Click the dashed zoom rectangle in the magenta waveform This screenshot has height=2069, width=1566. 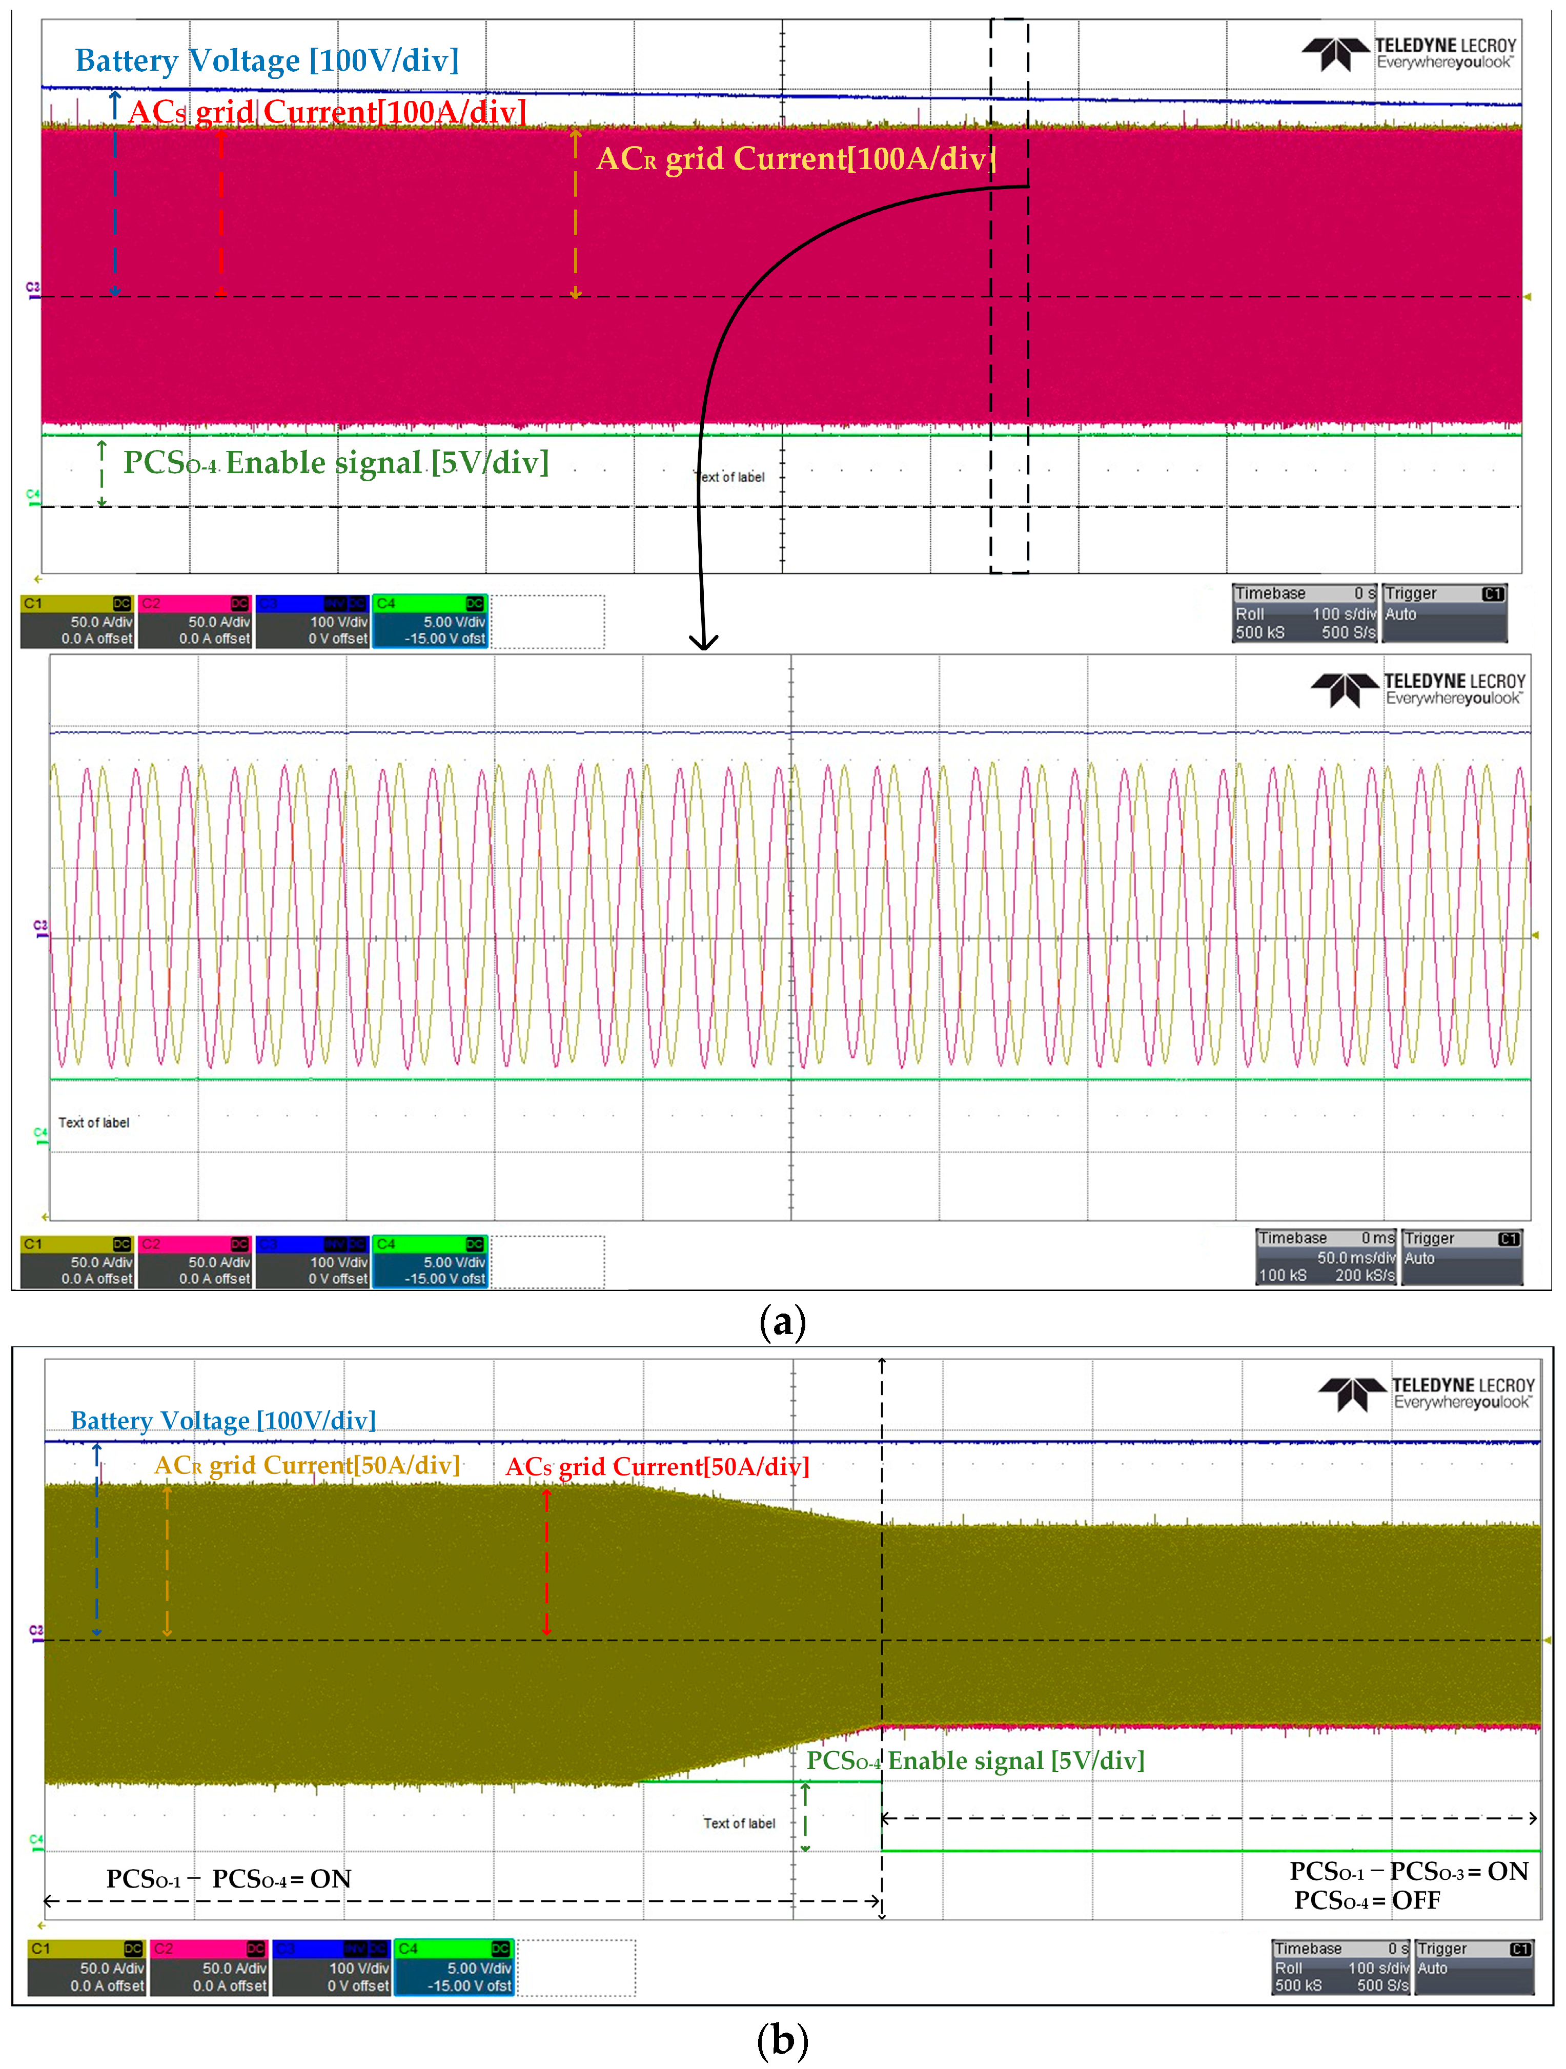point(1009,295)
